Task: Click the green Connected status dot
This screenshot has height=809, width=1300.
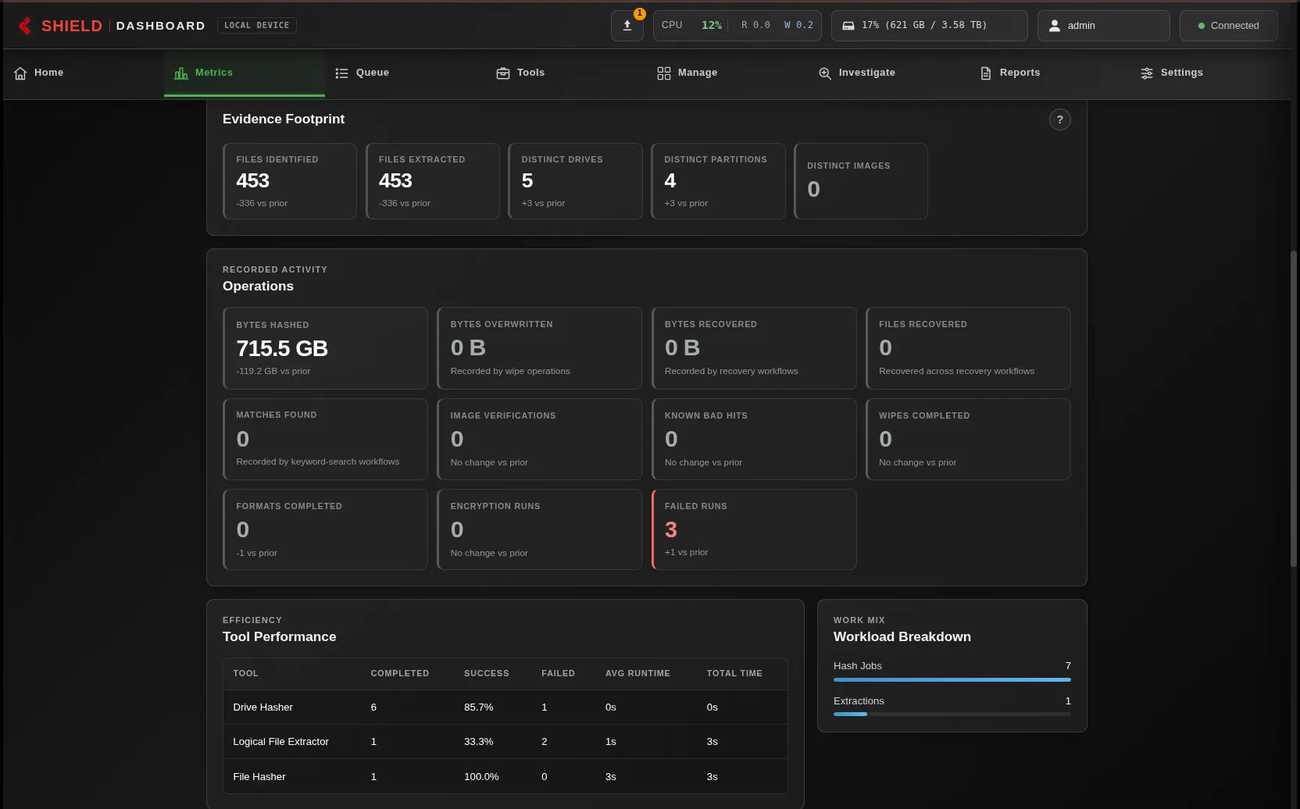Action: (x=1202, y=26)
